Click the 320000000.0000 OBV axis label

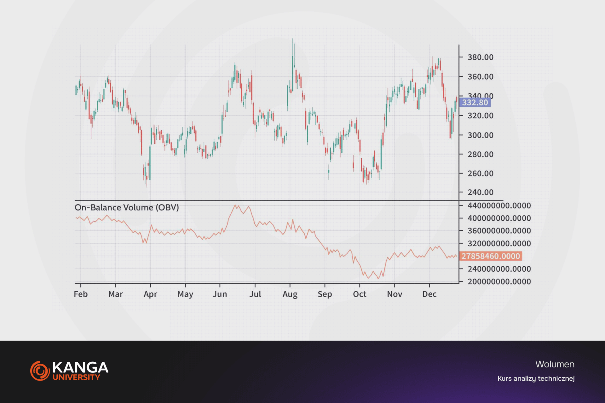(499, 243)
